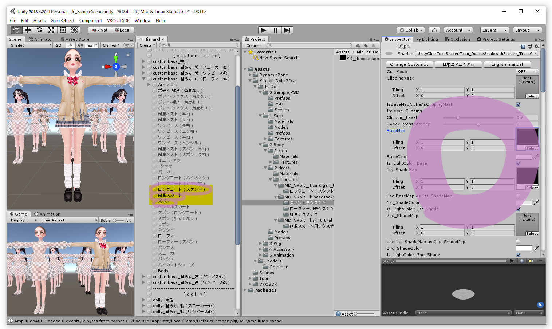Adjust the Clipping_Level slider
Screen dimensions: 552x329
click(478, 117)
